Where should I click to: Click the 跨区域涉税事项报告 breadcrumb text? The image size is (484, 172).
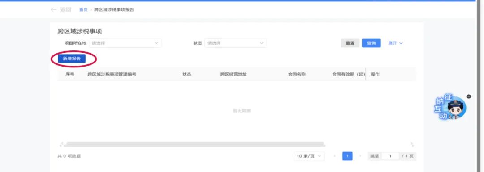pos(114,10)
